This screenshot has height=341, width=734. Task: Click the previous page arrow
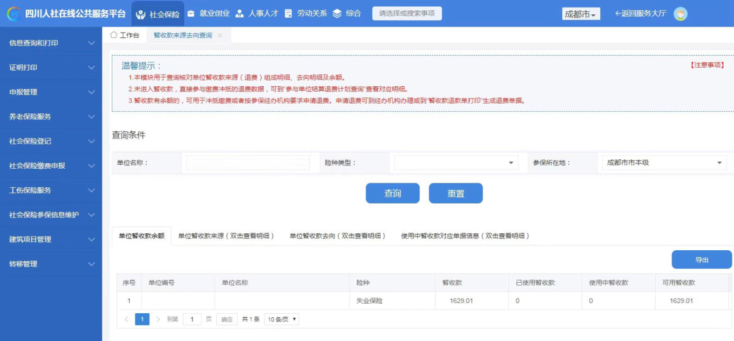pyautogui.click(x=126, y=319)
